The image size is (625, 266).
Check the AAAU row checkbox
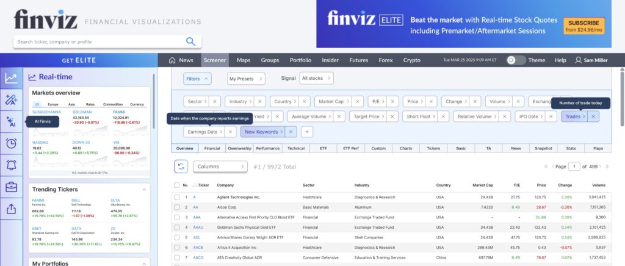(x=176, y=228)
